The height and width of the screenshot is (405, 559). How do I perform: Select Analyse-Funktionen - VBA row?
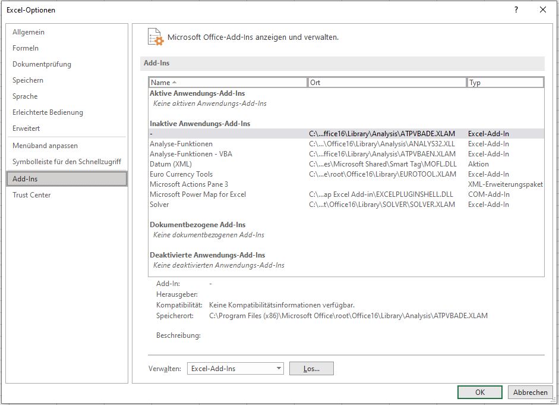pos(346,154)
